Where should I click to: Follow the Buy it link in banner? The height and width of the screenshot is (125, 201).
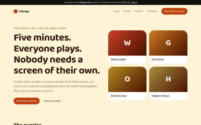click(134, 2)
